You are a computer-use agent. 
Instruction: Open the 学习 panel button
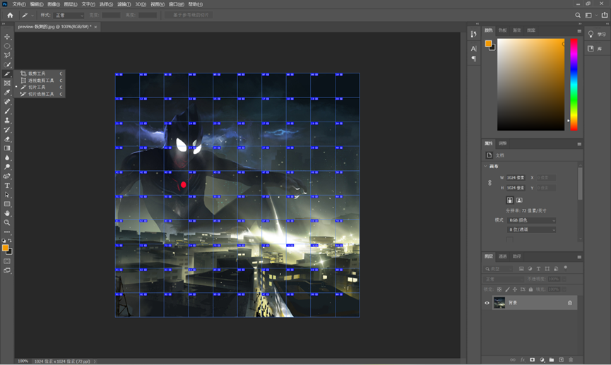click(x=598, y=34)
